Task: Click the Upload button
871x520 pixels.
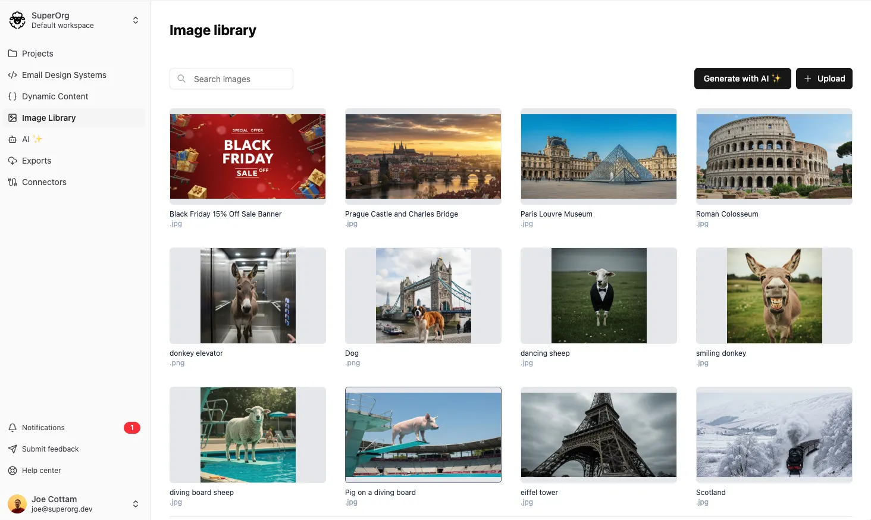Action: click(824, 78)
